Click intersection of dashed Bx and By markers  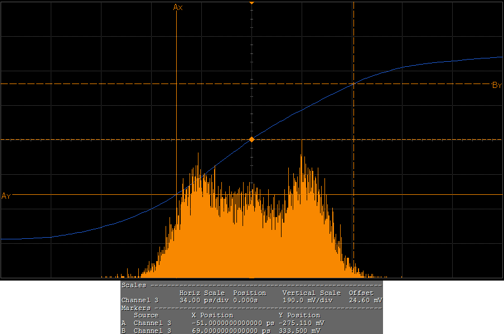pyautogui.click(x=353, y=84)
